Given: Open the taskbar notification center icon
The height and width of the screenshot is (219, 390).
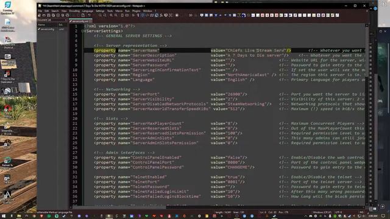Looking at the screenshot, I should coord(383,217).
